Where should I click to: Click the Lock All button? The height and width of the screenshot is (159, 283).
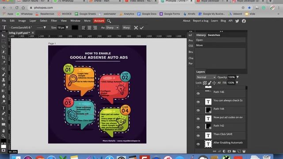(x=219, y=83)
